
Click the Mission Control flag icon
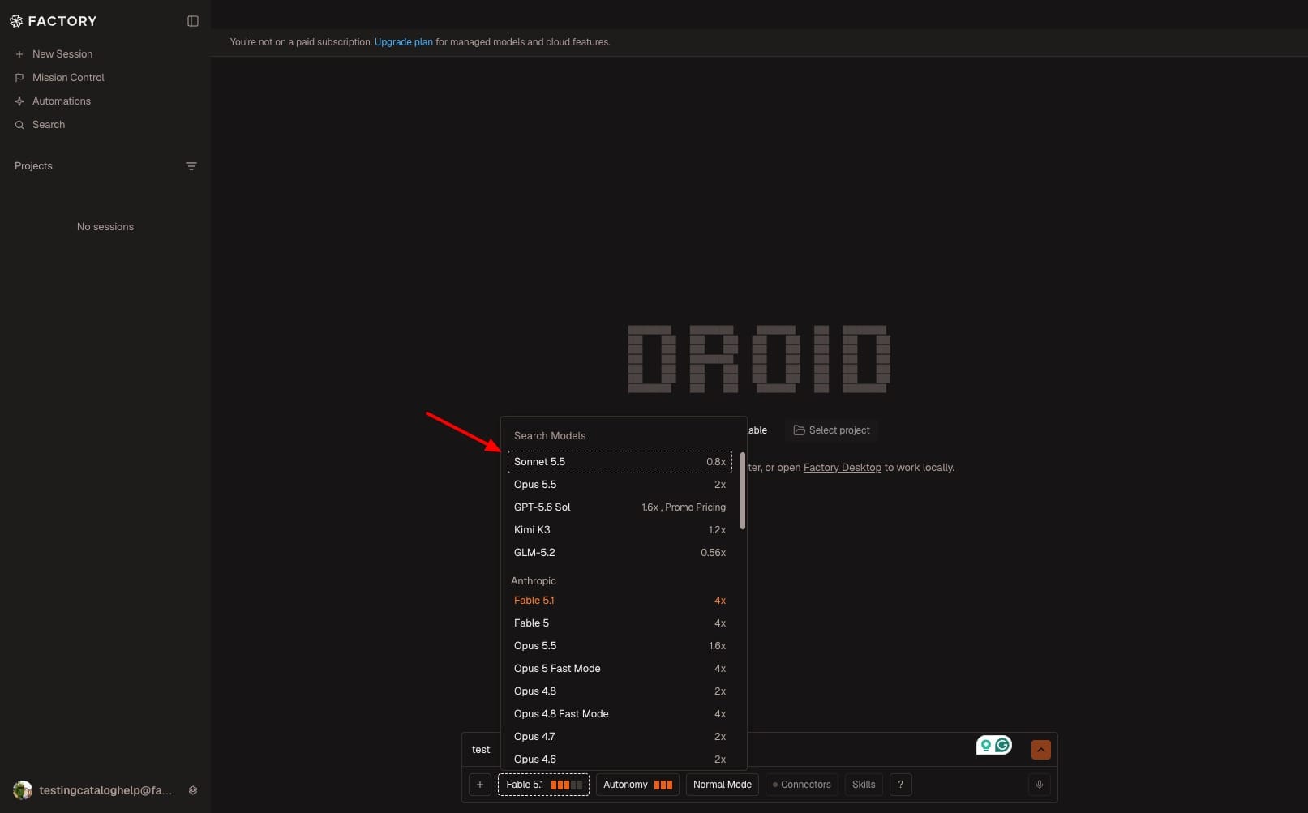(x=19, y=78)
